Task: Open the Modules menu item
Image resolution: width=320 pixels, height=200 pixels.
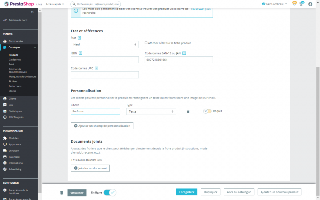Action: [x=13, y=138]
